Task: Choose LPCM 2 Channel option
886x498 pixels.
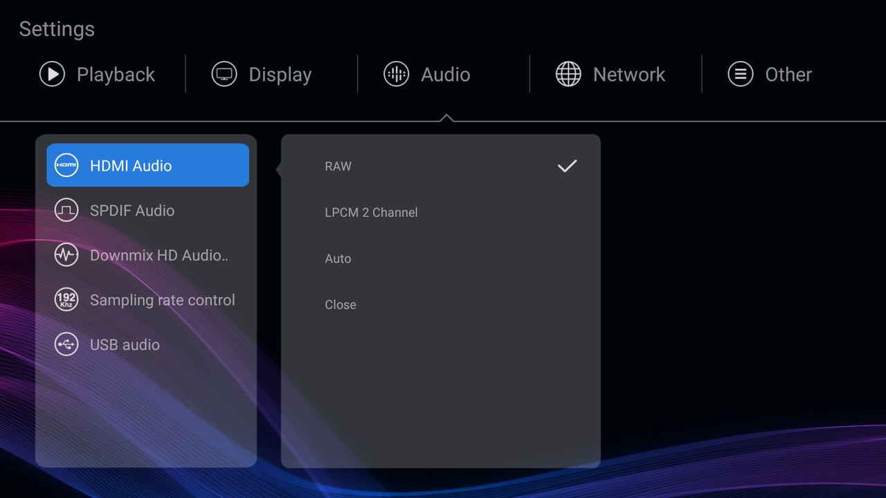Action: click(x=441, y=212)
